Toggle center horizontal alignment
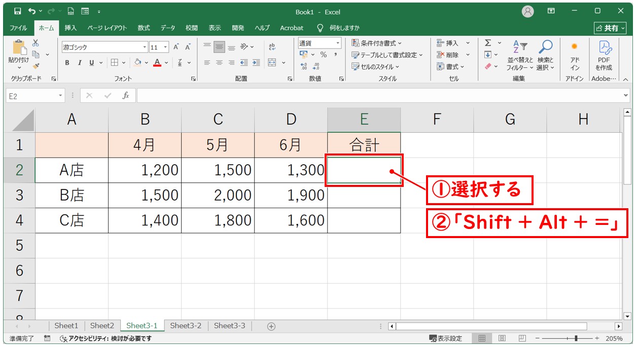 click(219, 63)
